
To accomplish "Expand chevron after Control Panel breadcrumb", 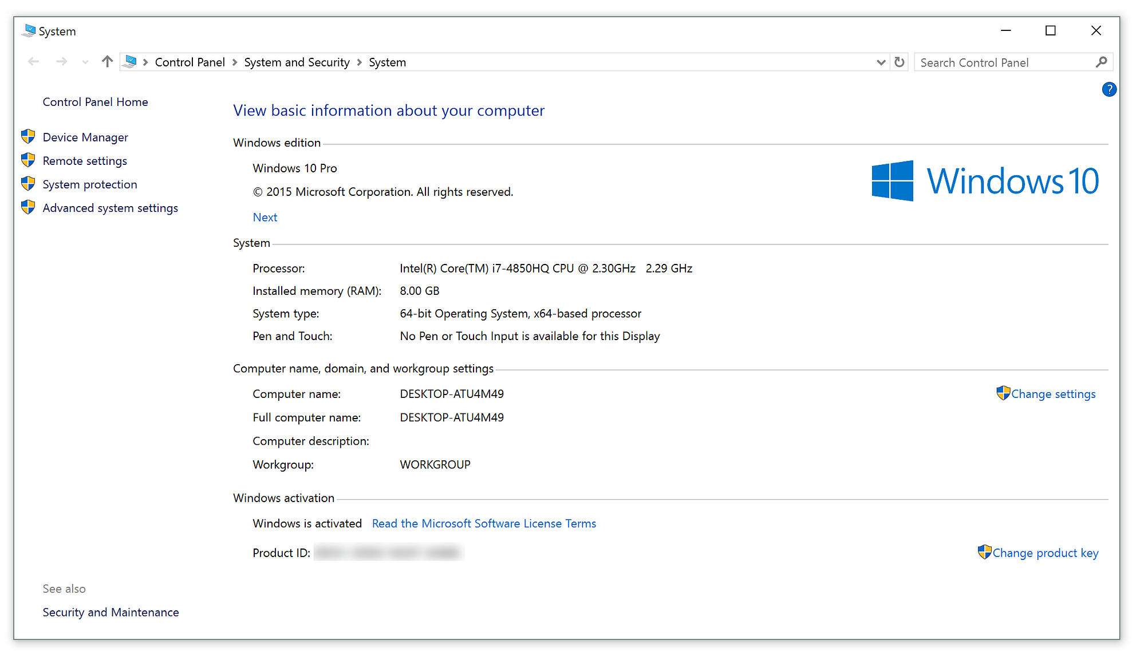I will pyautogui.click(x=235, y=62).
